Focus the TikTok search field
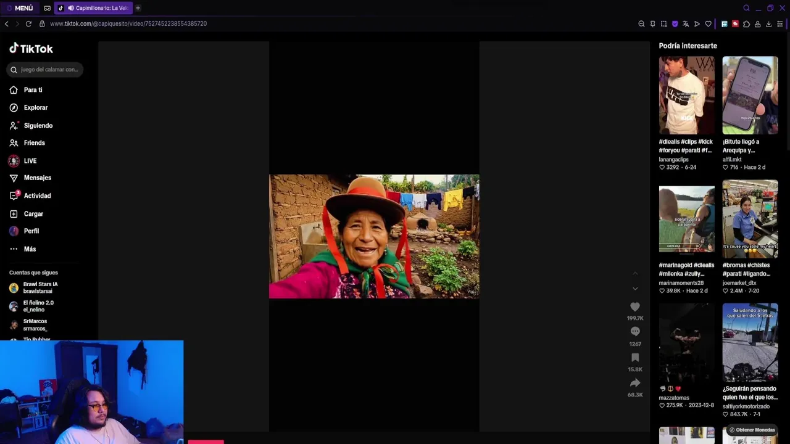The width and height of the screenshot is (790, 444). [x=46, y=70]
